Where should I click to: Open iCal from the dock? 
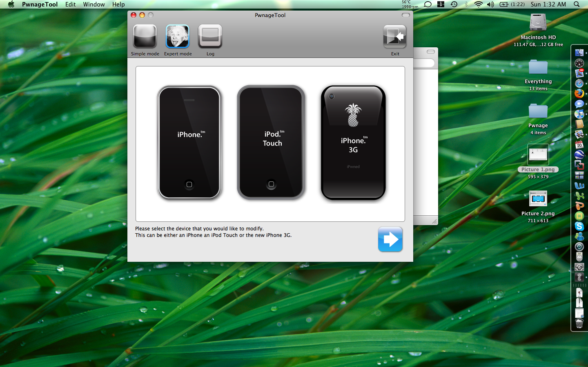[x=579, y=144]
